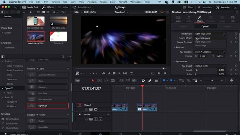Click the Insert Clip icon

tap(121, 81)
